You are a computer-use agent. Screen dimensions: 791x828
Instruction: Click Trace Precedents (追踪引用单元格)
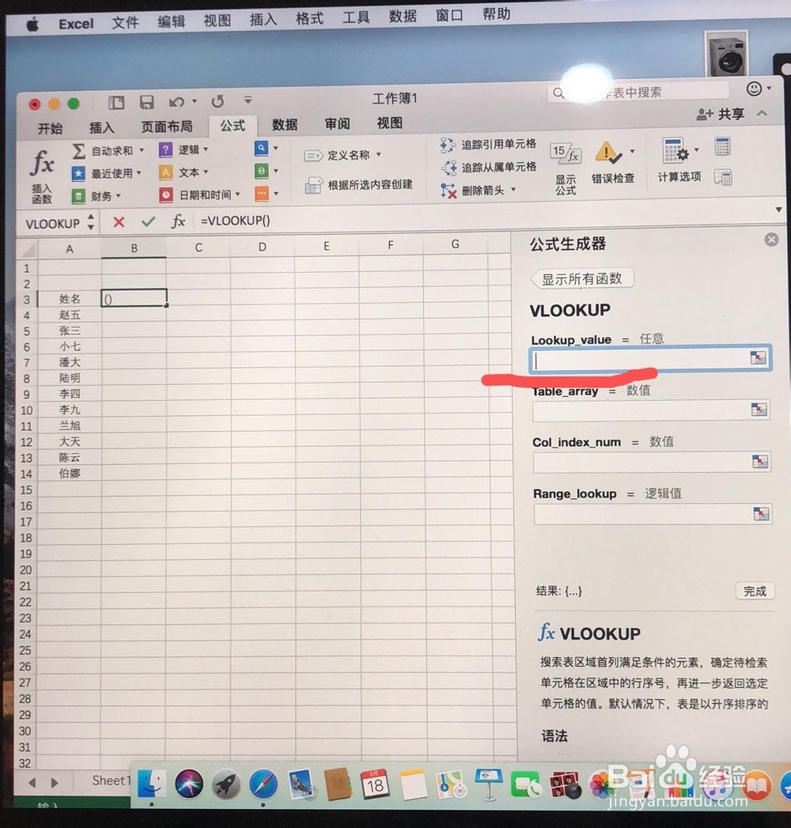[x=488, y=145]
